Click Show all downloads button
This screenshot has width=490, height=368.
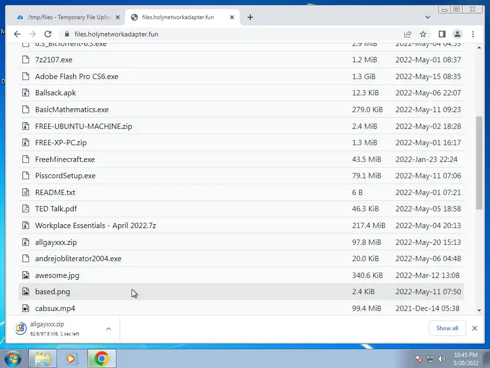pyautogui.click(x=447, y=328)
